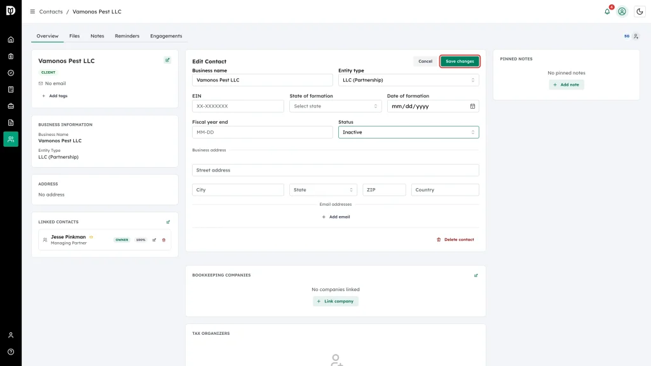Click the star icon next to Jesse Pinkman

point(92,237)
